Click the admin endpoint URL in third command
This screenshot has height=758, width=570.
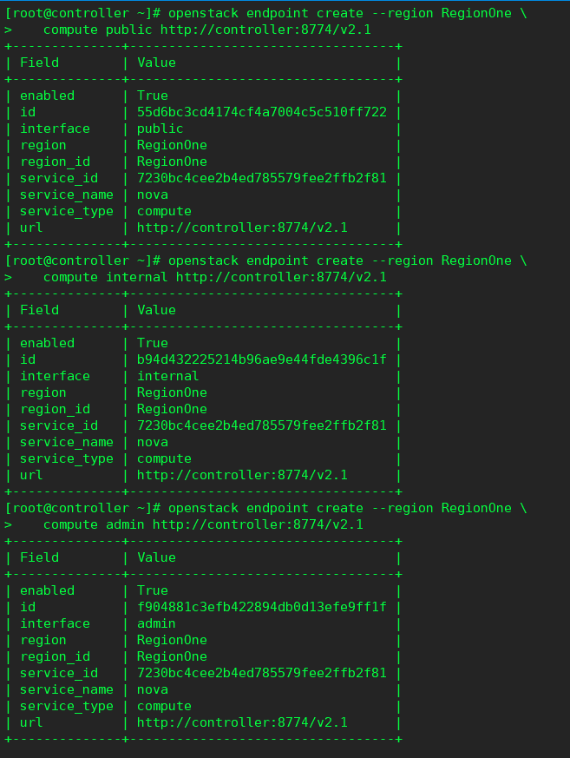tap(258, 524)
